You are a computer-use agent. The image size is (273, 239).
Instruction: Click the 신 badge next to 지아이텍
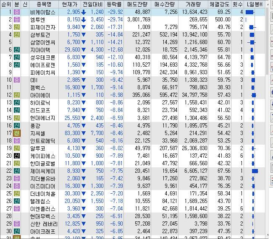[17, 50]
